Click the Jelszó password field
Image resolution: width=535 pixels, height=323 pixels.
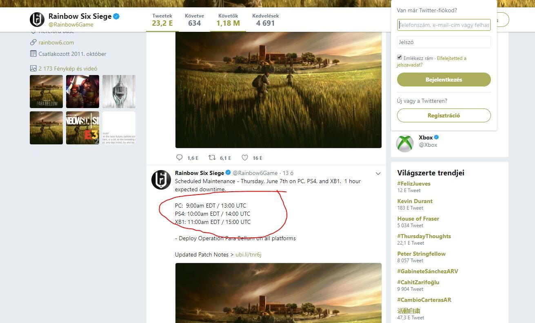pos(444,42)
